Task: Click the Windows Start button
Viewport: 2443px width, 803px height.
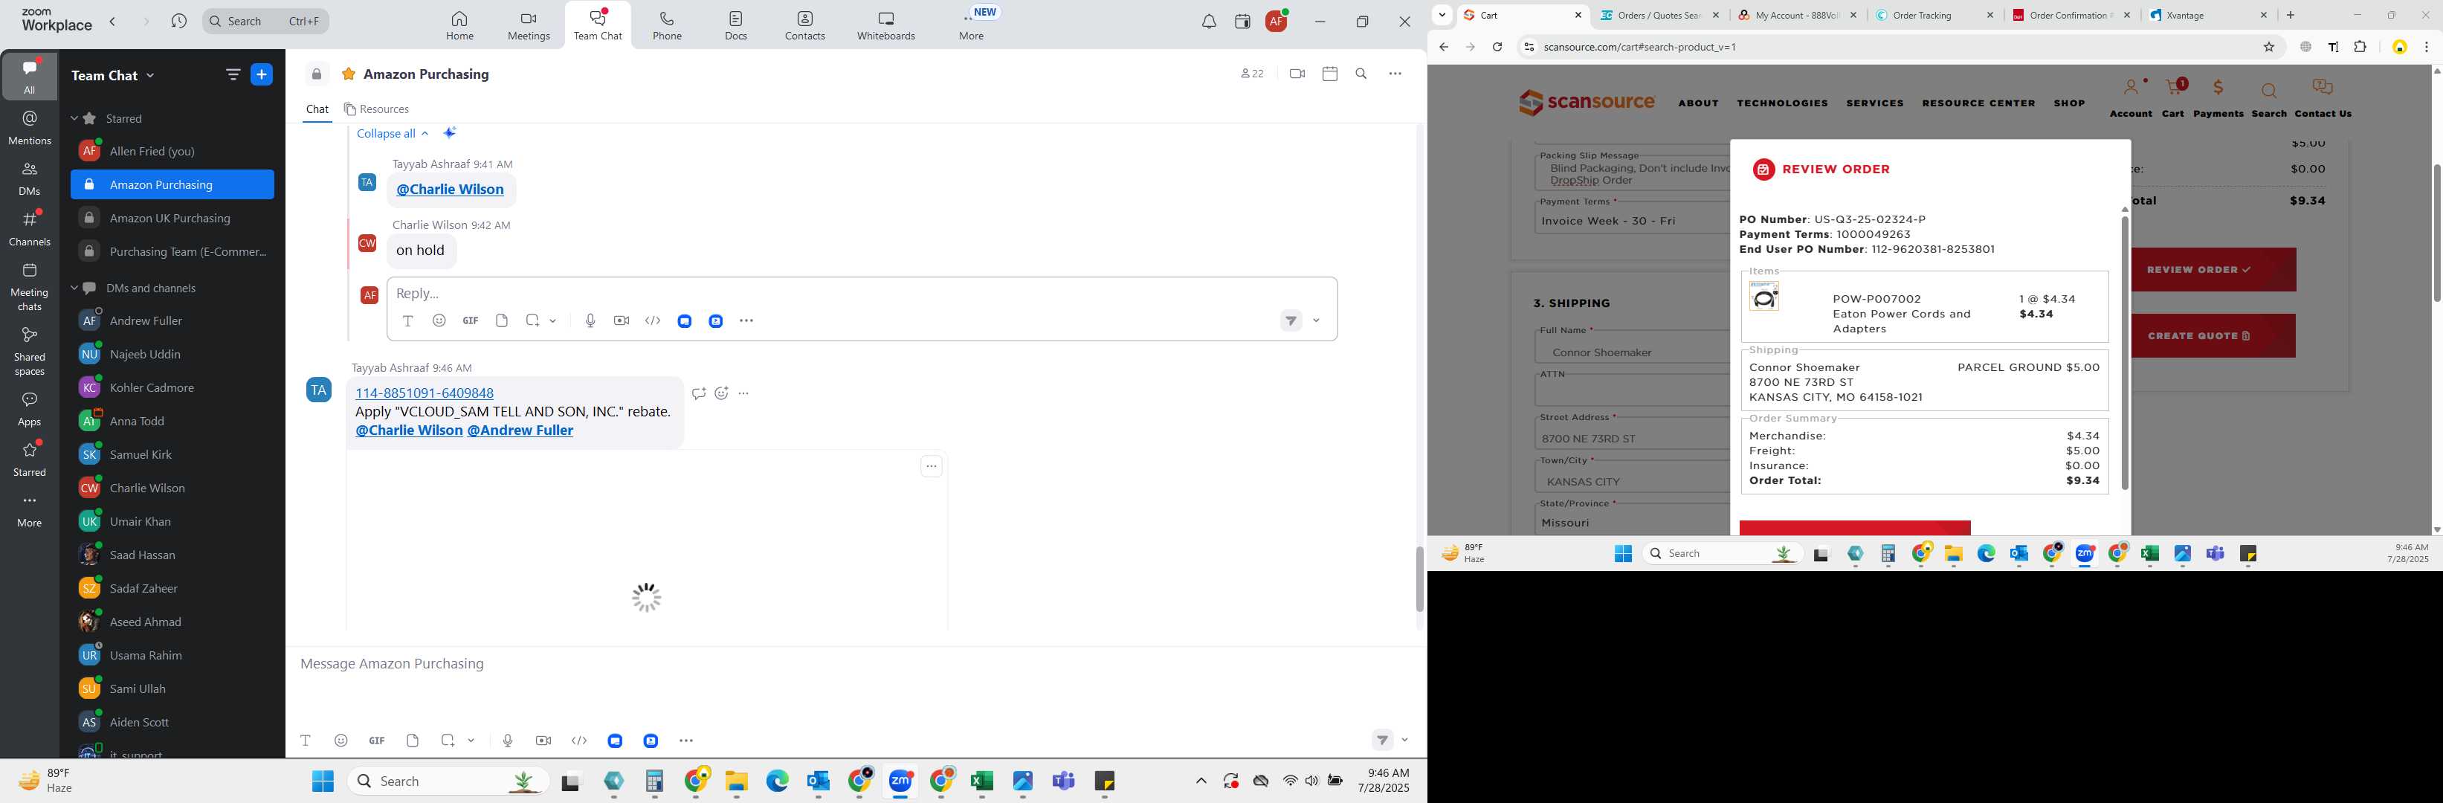Action: [323, 781]
